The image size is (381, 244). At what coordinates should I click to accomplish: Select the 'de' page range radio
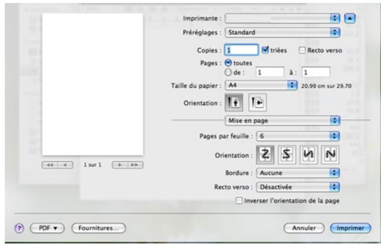(x=228, y=72)
